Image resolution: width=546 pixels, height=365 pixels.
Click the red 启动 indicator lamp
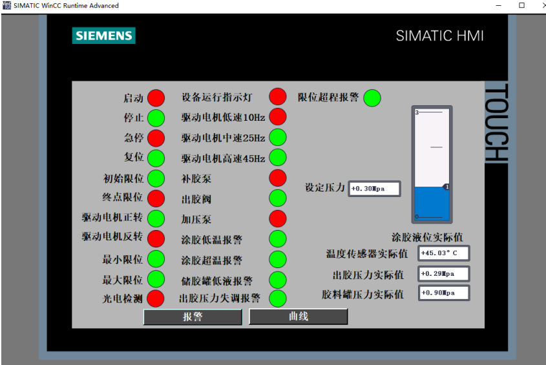click(156, 98)
